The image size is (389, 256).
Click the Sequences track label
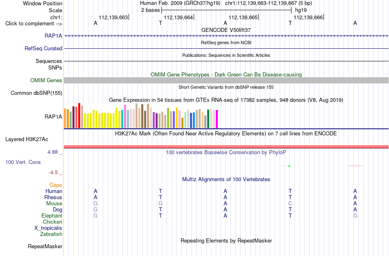49,61
